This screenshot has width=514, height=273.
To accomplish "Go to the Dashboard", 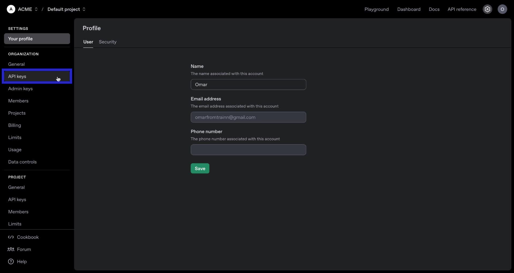I will click(x=409, y=9).
